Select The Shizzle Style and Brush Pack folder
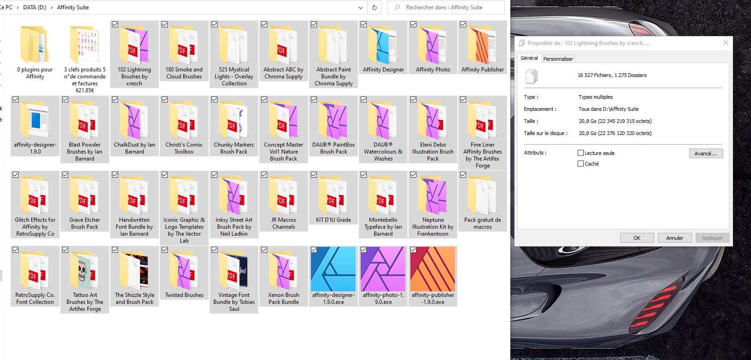Screen dimensions: 751x360 click(x=134, y=276)
